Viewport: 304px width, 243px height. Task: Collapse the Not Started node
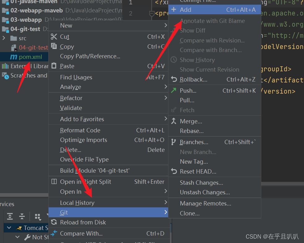point(17,237)
